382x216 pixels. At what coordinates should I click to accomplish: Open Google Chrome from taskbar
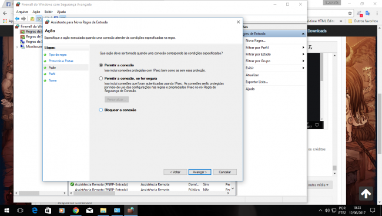[x=76, y=210]
